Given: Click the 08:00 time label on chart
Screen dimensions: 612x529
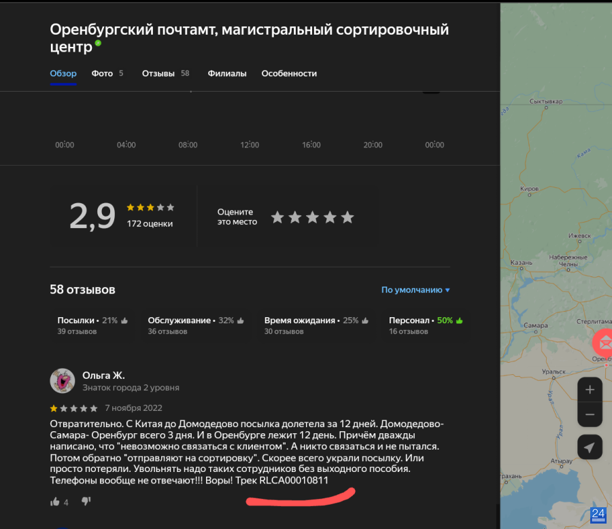Looking at the screenshot, I should click(188, 145).
